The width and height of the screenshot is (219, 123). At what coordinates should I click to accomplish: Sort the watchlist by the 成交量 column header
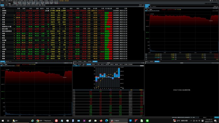tap(52, 9)
